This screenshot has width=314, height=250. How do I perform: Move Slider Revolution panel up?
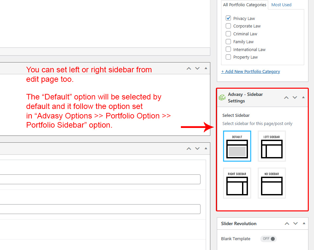pyautogui.click(x=287, y=223)
